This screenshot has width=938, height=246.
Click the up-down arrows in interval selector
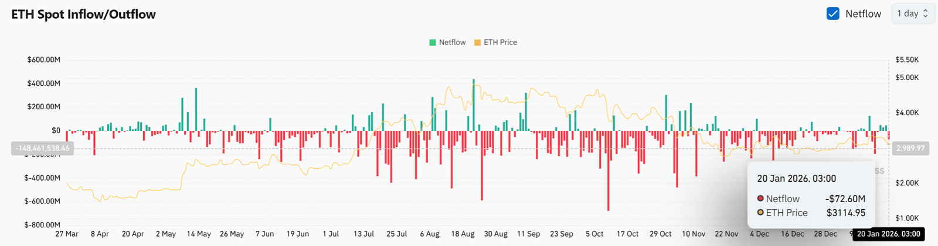pyautogui.click(x=926, y=13)
